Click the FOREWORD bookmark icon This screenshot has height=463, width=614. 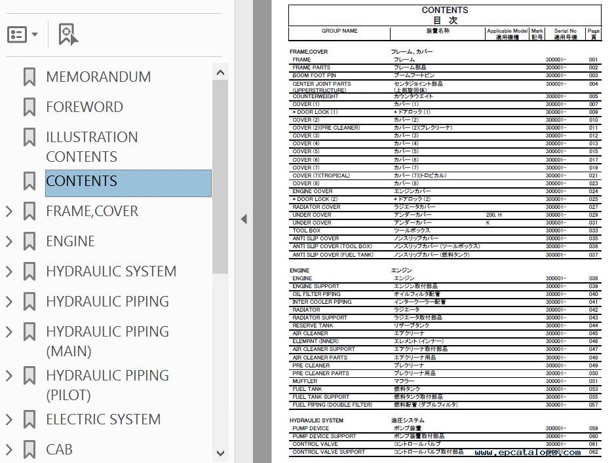(29, 107)
